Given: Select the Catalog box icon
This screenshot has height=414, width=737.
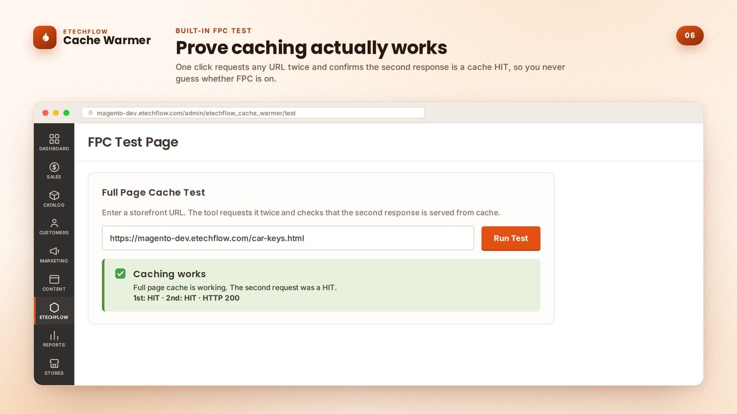Looking at the screenshot, I should (54, 195).
